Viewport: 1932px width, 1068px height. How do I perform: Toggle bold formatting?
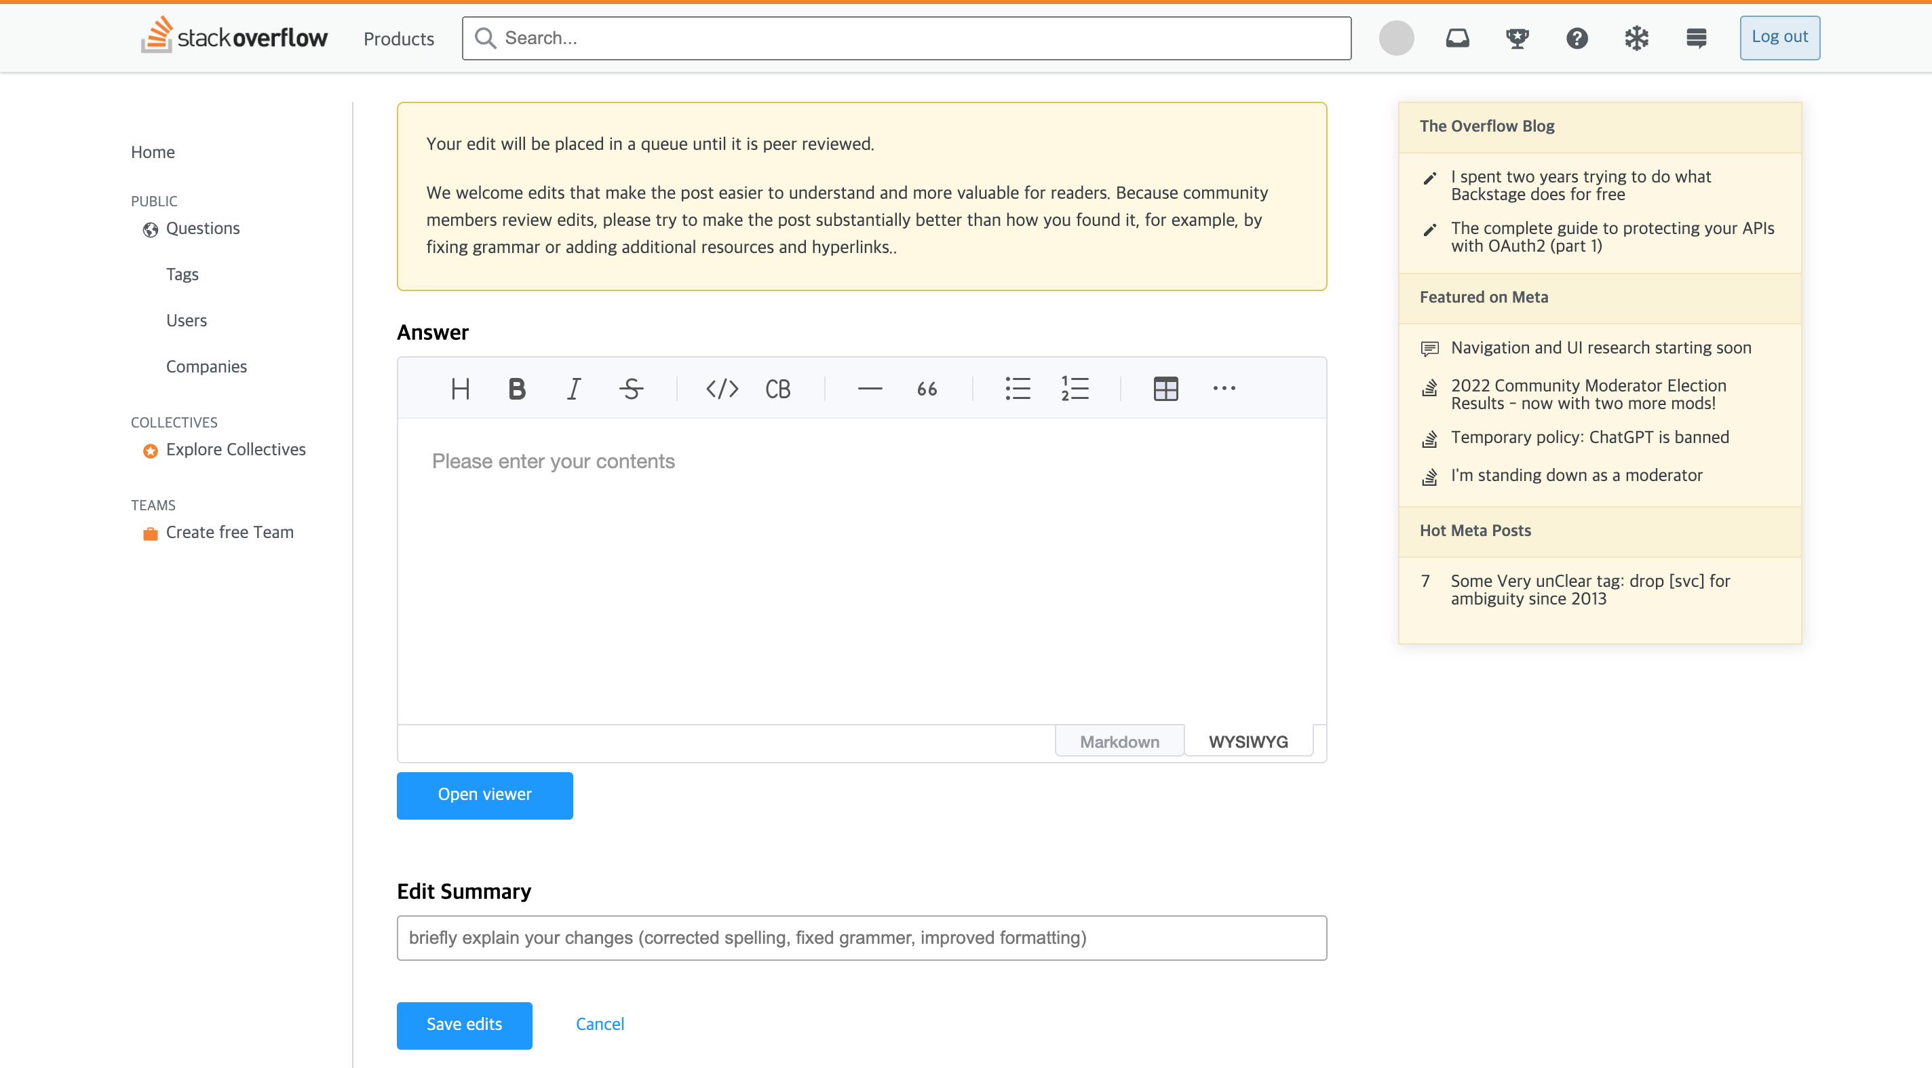tap(517, 387)
